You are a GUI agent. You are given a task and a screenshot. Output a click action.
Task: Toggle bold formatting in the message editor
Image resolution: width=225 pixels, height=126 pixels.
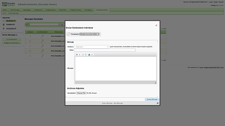click(77, 55)
